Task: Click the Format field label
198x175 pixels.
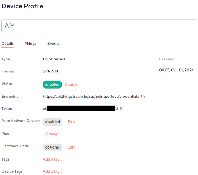Action: point(8,71)
